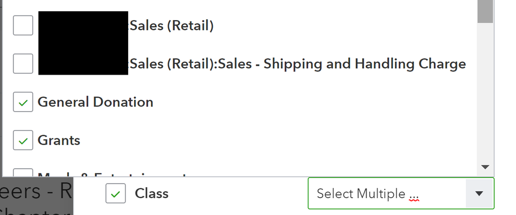Click the Class label text
This screenshot has height=215, width=516.
tap(152, 193)
